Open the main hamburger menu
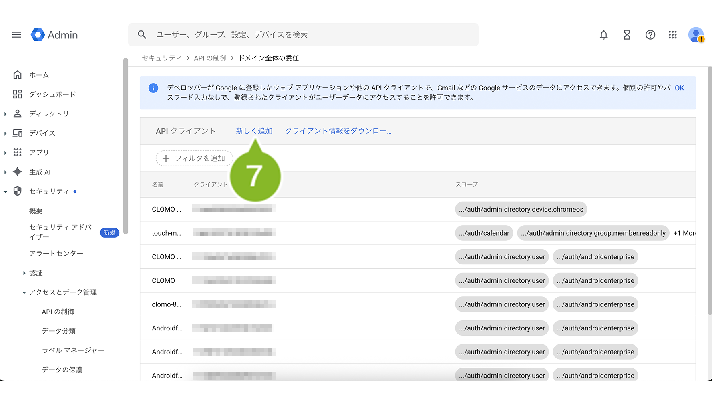 coord(16,35)
